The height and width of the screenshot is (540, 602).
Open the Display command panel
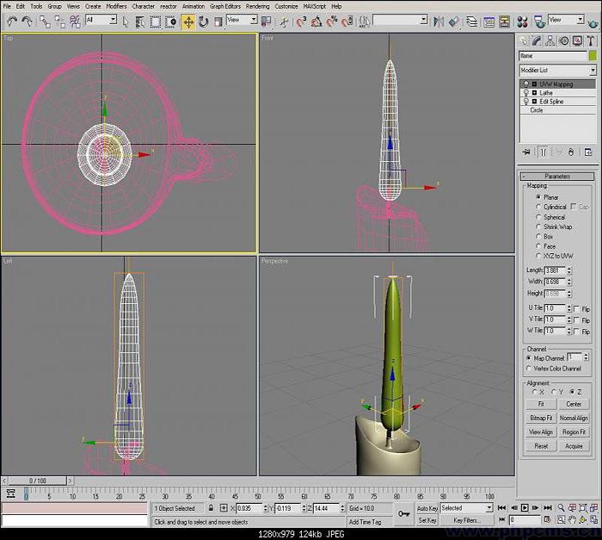(x=577, y=41)
